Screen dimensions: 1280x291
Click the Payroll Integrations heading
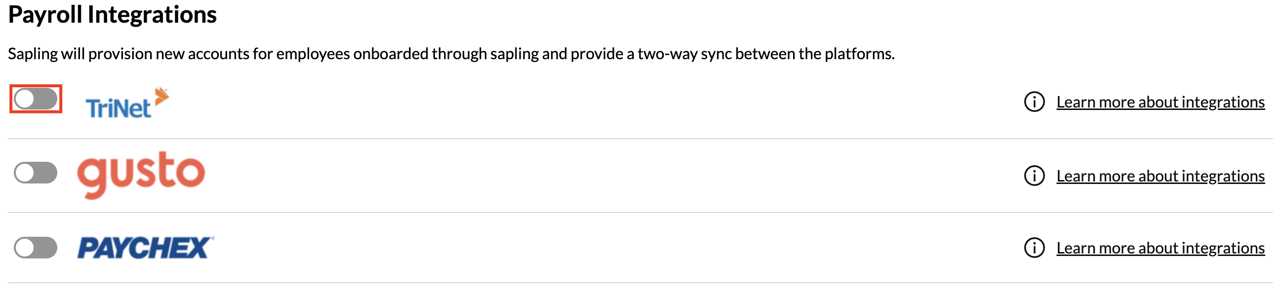(112, 14)
